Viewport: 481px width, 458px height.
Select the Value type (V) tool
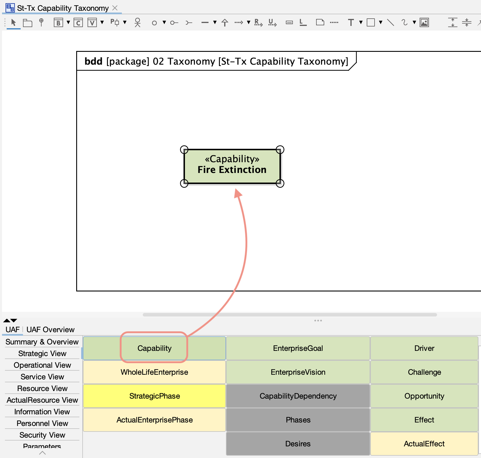[92, 22]
